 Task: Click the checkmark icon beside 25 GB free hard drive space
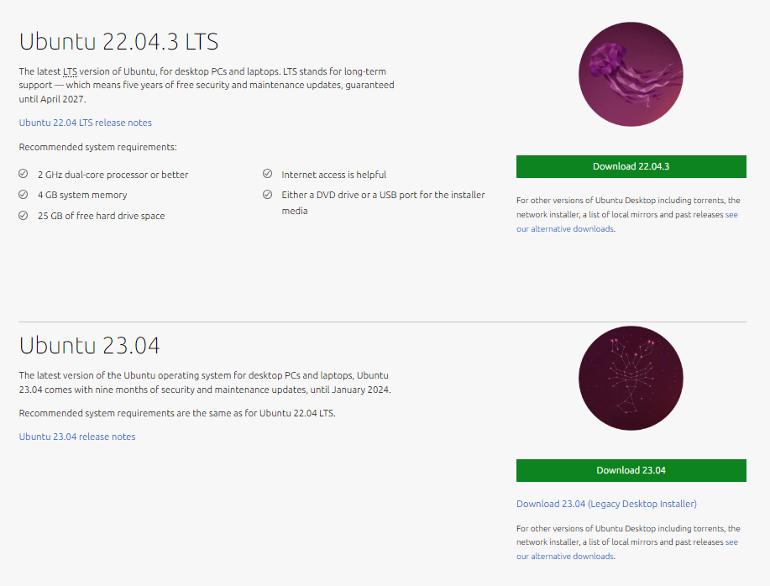(23, 215)
